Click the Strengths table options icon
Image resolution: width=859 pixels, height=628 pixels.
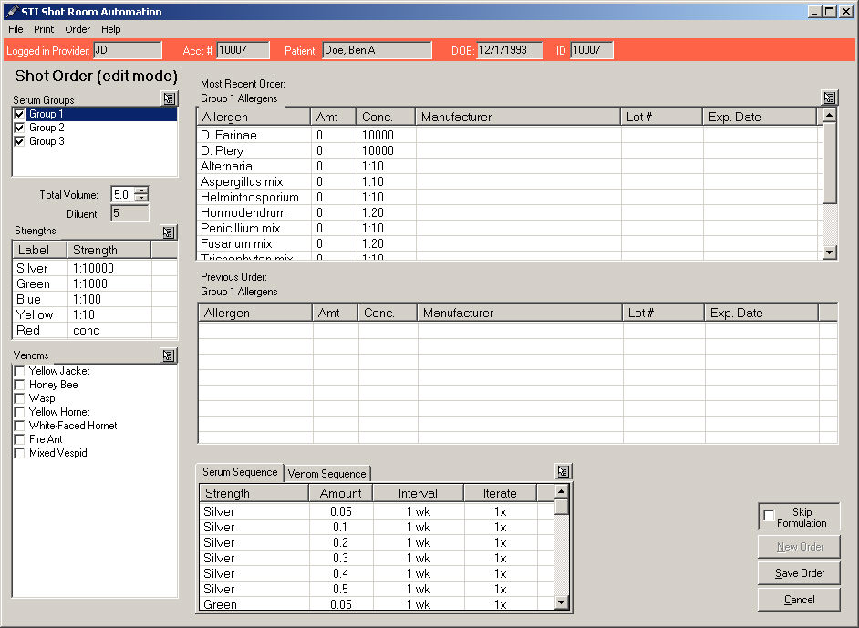(x=168, y=232)
